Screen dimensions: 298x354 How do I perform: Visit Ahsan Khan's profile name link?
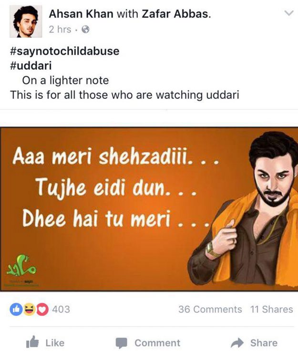coord(81,14)
